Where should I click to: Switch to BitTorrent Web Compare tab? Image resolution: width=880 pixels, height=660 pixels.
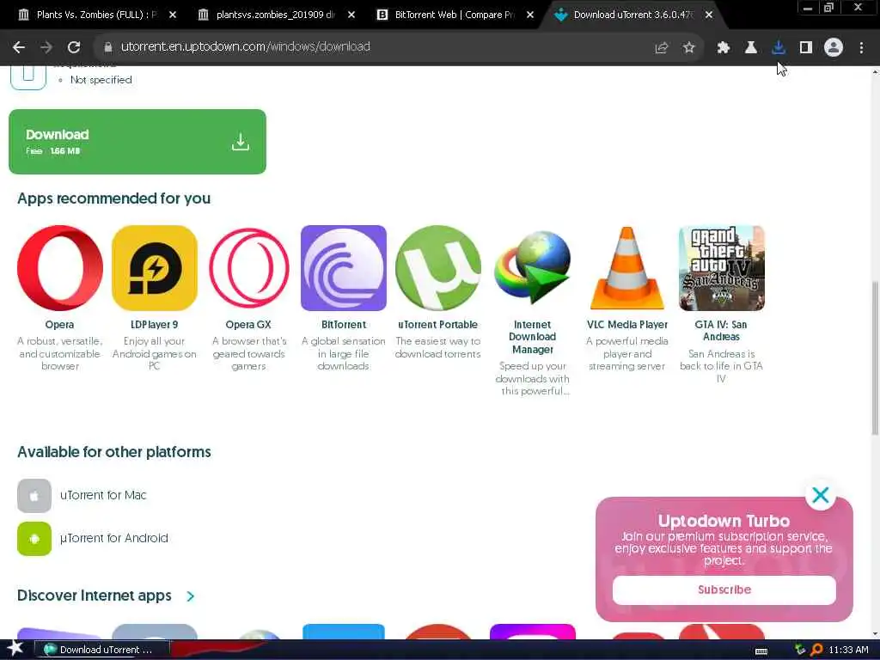click(455, 15)
